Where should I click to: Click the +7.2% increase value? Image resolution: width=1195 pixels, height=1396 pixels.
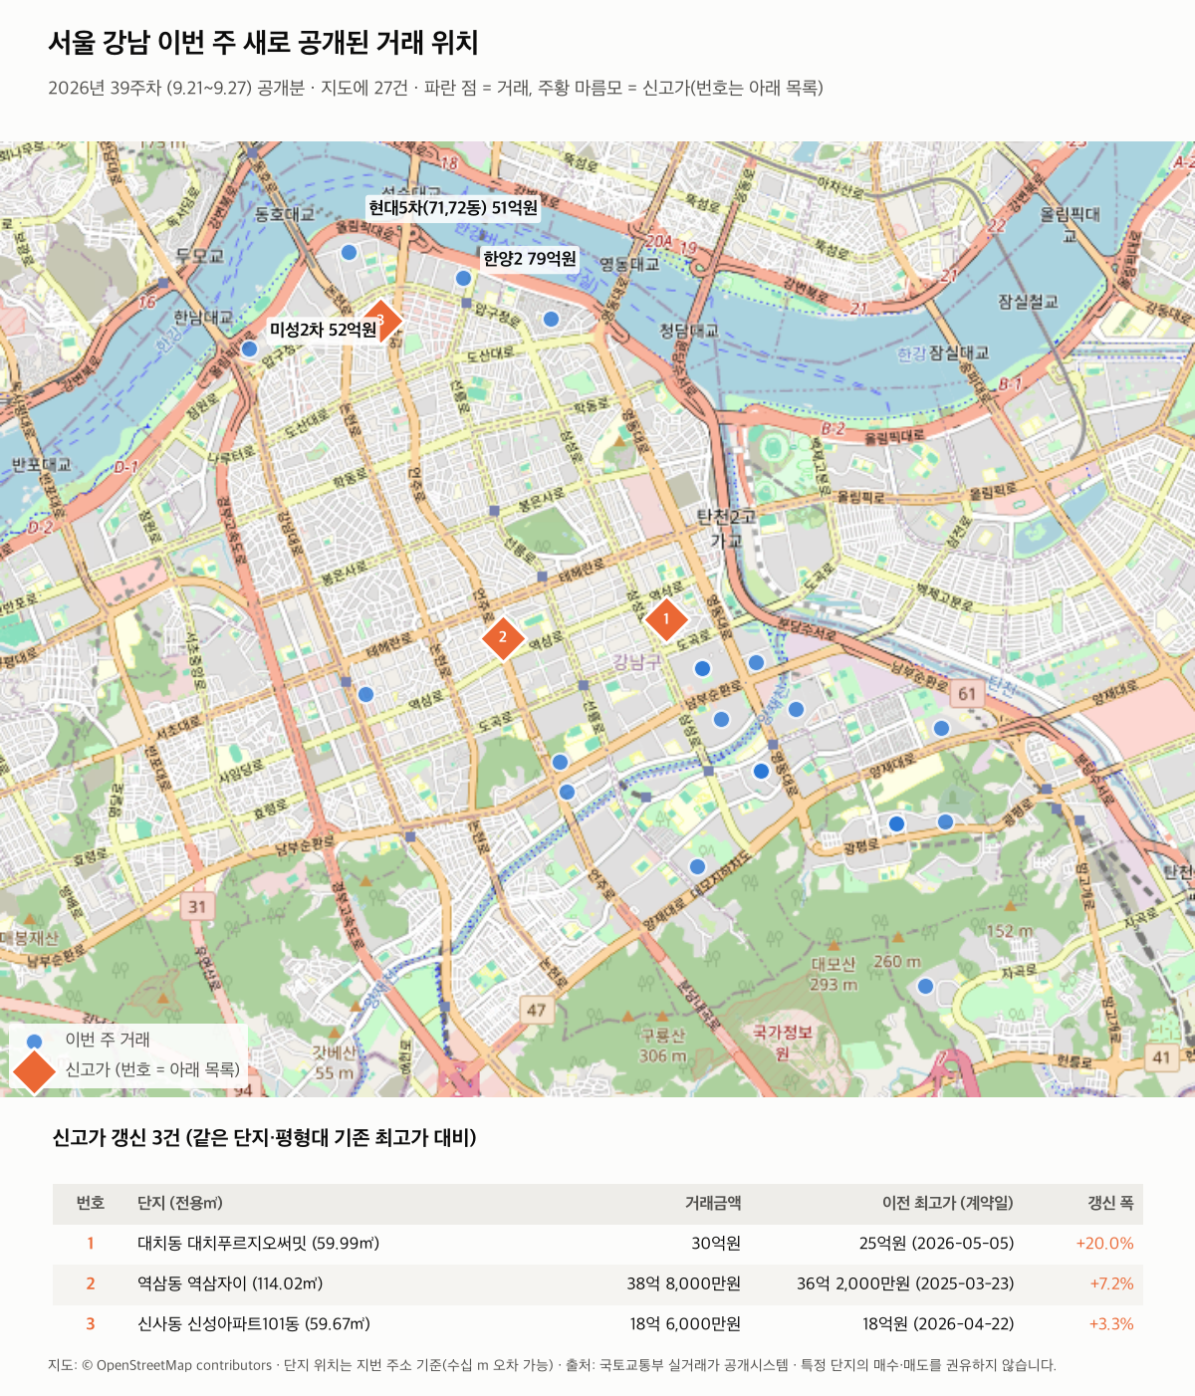pyautogui.click(x=1111, y=1284)
